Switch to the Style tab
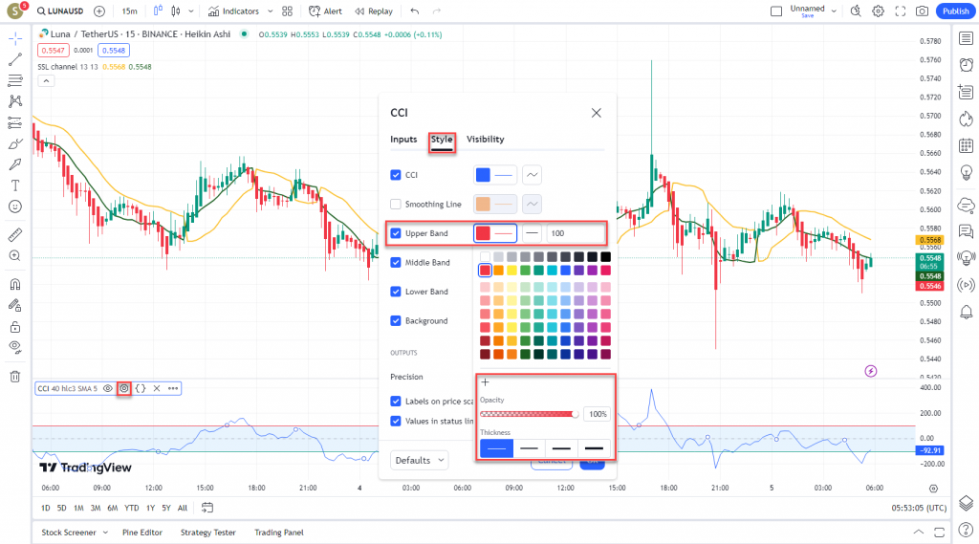The width and height of the screenshot is (979, 544). tap(442, 140)
